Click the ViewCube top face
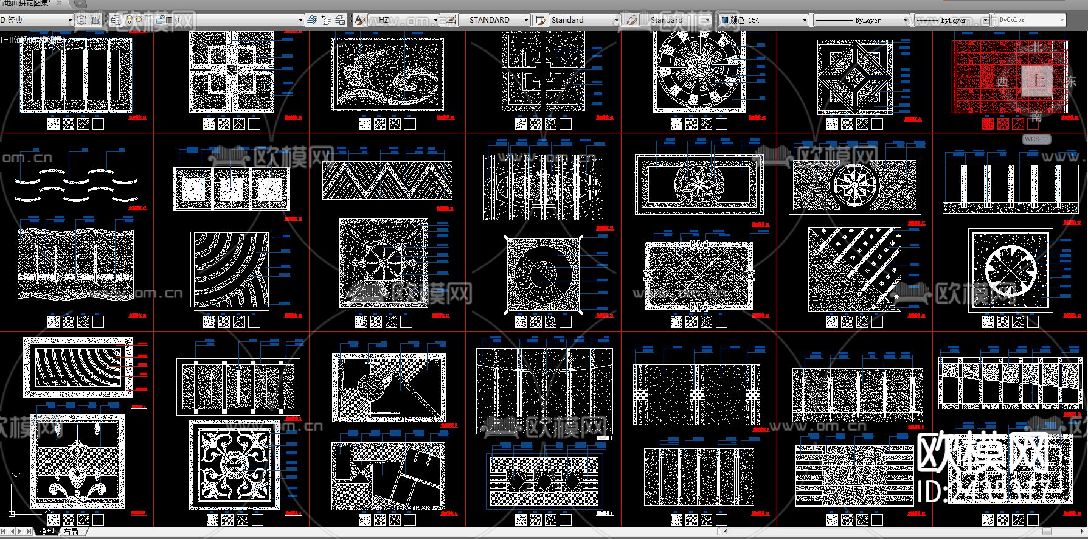Screen dimensions: 1088x539 (x=1037, y=81)
